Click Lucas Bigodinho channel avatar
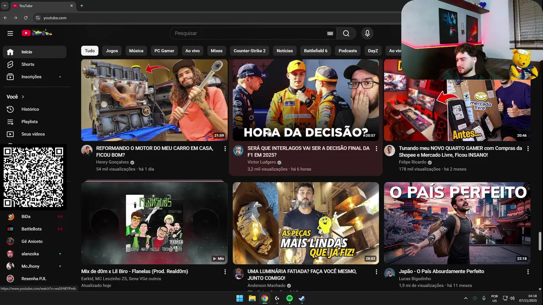The image size is (543, 305). (x=389, y=273)
